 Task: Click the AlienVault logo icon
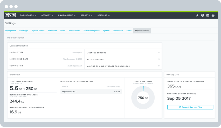point(10,15)
